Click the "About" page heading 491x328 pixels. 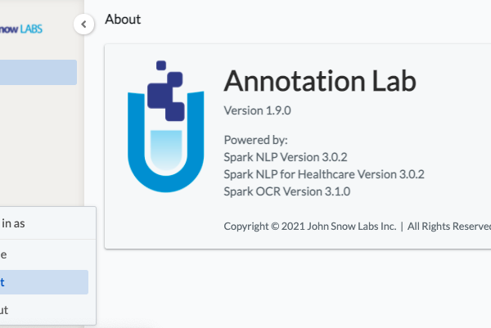tap(123, 20)
